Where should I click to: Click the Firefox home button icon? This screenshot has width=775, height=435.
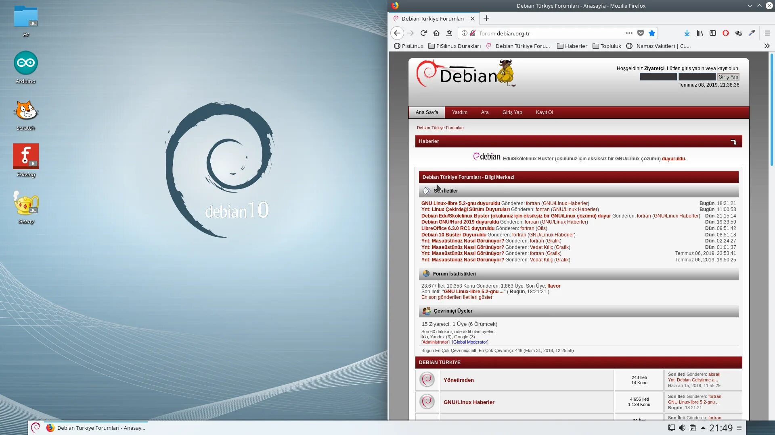436,33
